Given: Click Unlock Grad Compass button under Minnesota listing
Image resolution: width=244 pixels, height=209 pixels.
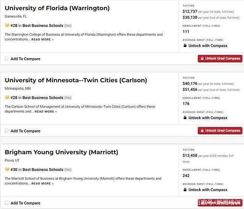Looking at the screenshot, I should 220,131.
